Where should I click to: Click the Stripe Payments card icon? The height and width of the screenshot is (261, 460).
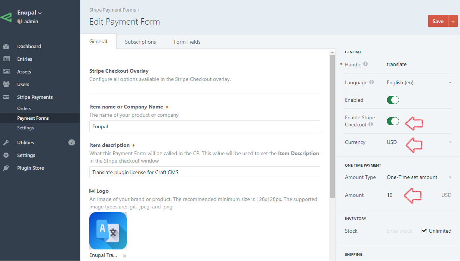tap(6, 97)
